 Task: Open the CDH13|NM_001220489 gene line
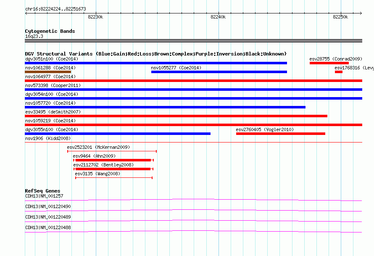pyautogui.click(x=193, y=221)
